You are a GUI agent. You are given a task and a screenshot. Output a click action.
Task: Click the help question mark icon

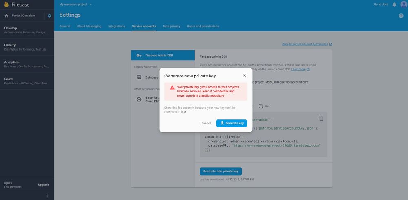click(401, 15)
